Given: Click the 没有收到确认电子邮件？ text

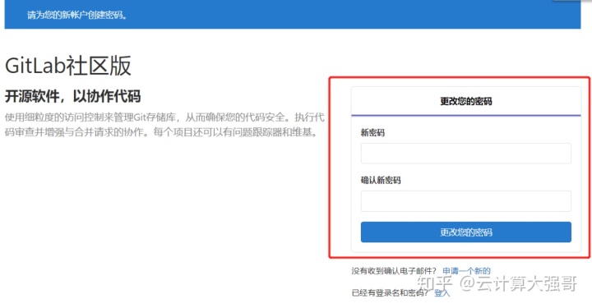Looking at the screenshot, I should 394,271.
